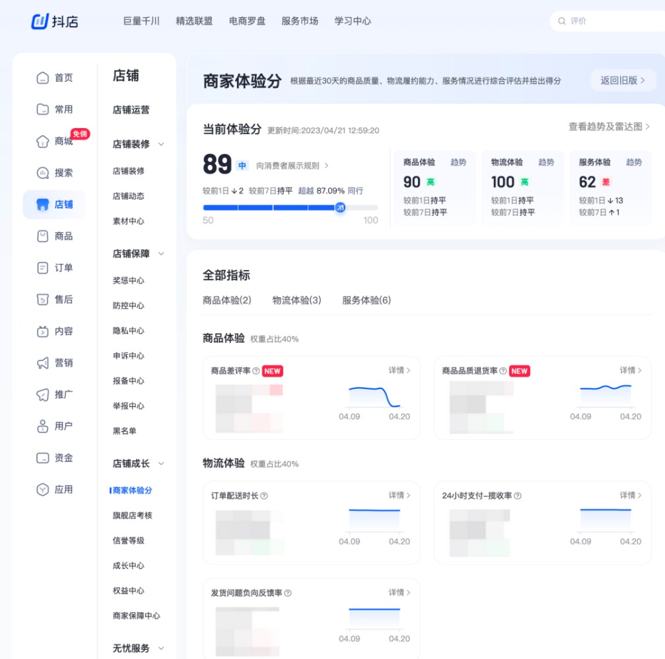
Task: Open 巨量千川 in top navigation
Action: (141, 21)
